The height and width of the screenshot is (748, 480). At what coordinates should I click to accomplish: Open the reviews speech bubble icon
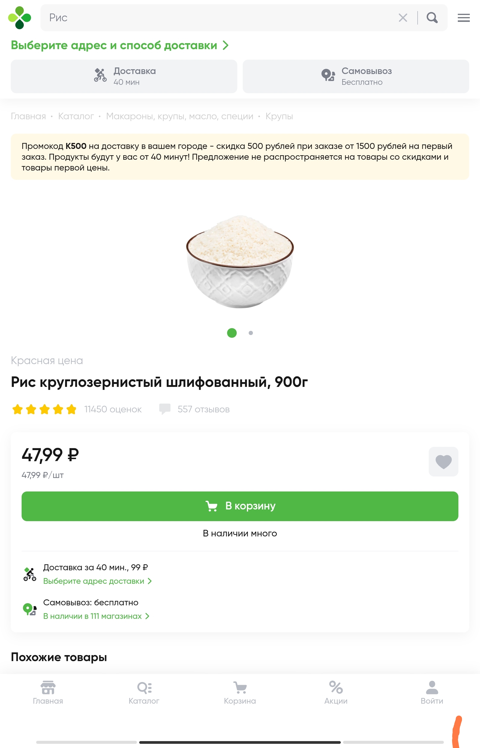pyautogui.click(x=165, y=409)
